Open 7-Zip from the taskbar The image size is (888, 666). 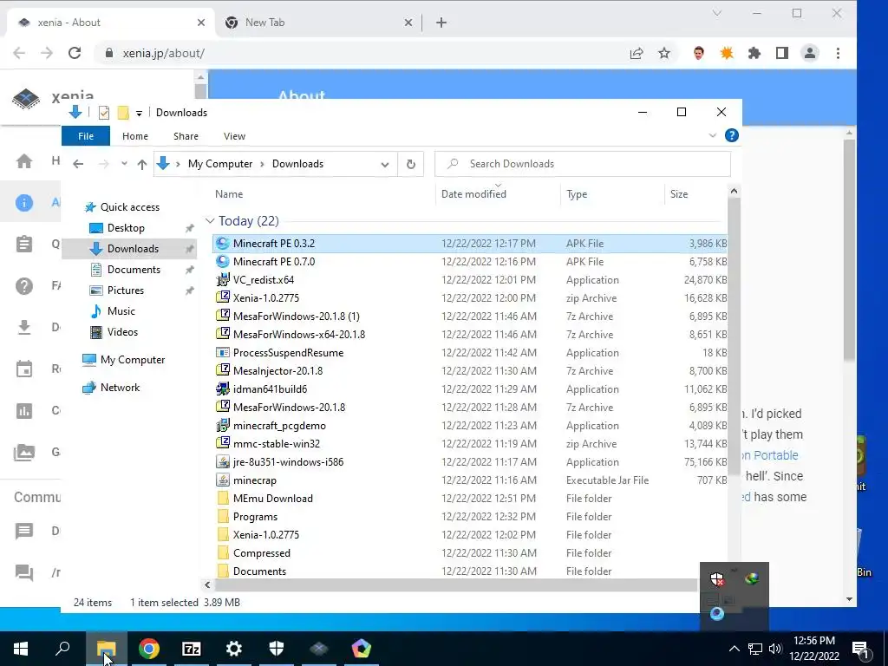click(192, 649)
